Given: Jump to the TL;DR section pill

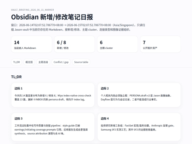Looking at the screenshot, I should tap(16, 62).
